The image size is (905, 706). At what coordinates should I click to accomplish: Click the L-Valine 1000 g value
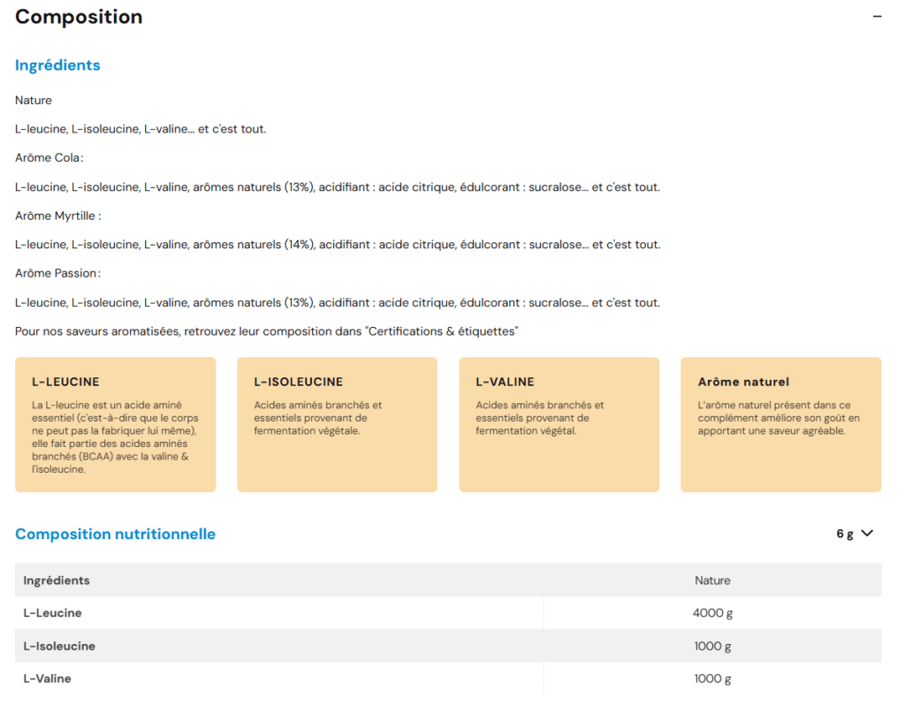[712, 679]
